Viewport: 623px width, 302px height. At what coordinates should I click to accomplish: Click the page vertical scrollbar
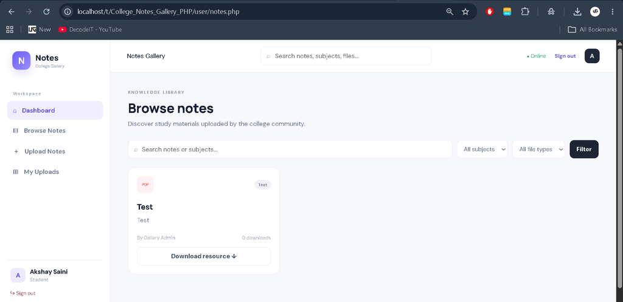click(x=619, y=169)
